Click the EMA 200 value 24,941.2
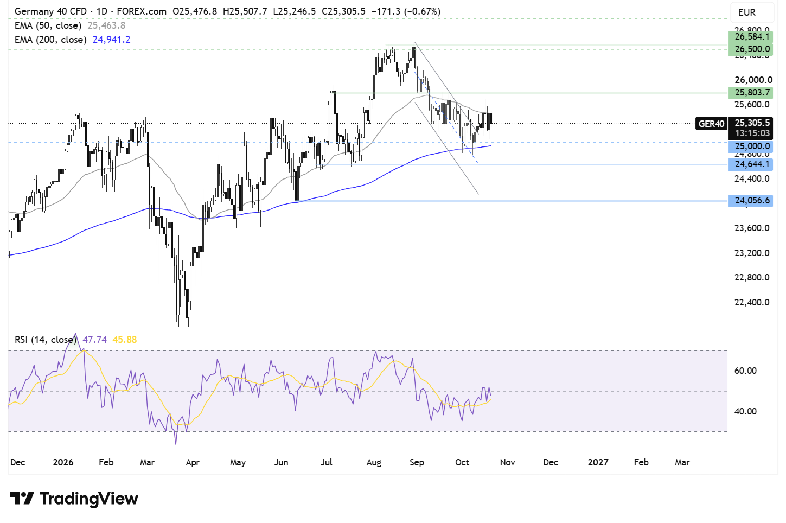This screenshot has width=786, height=523. click(x=112, y=40)
